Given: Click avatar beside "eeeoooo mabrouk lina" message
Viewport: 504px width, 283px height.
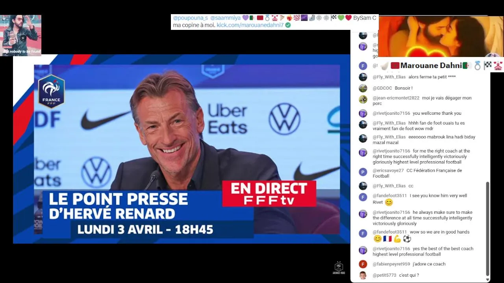Looking at the screenshot, I should [x=363, y=138].
